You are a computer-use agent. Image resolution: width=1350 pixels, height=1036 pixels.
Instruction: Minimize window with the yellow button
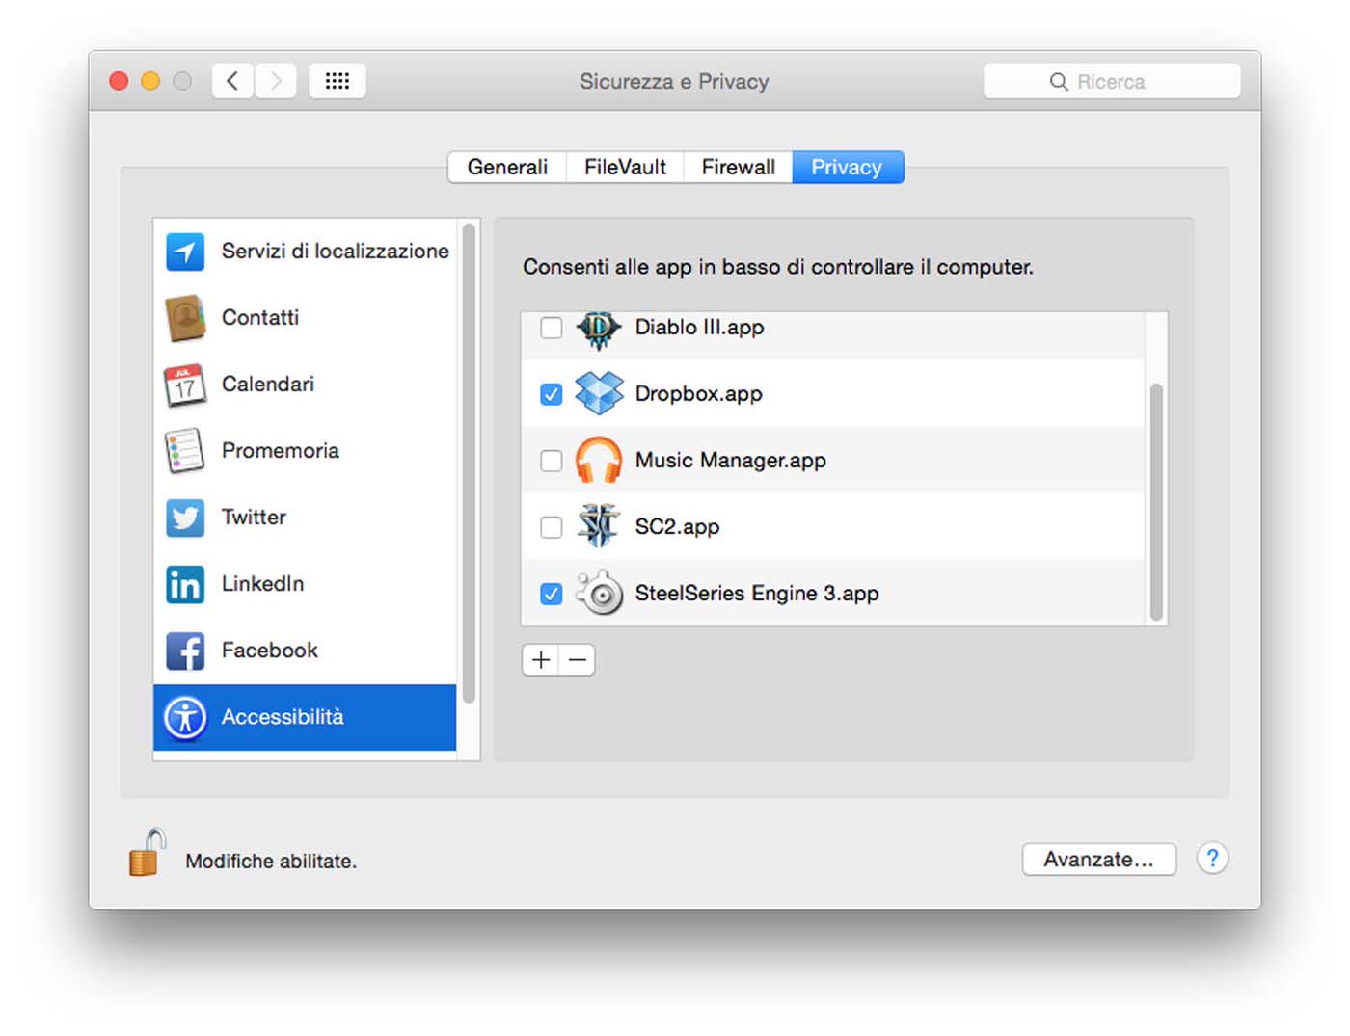pyautogui.click(x=150, y=81)
